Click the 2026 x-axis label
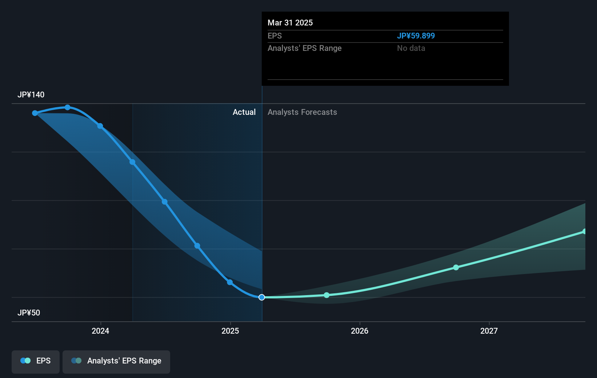The width and height of the screenshot is (597, 378). (x=360, y=331)
